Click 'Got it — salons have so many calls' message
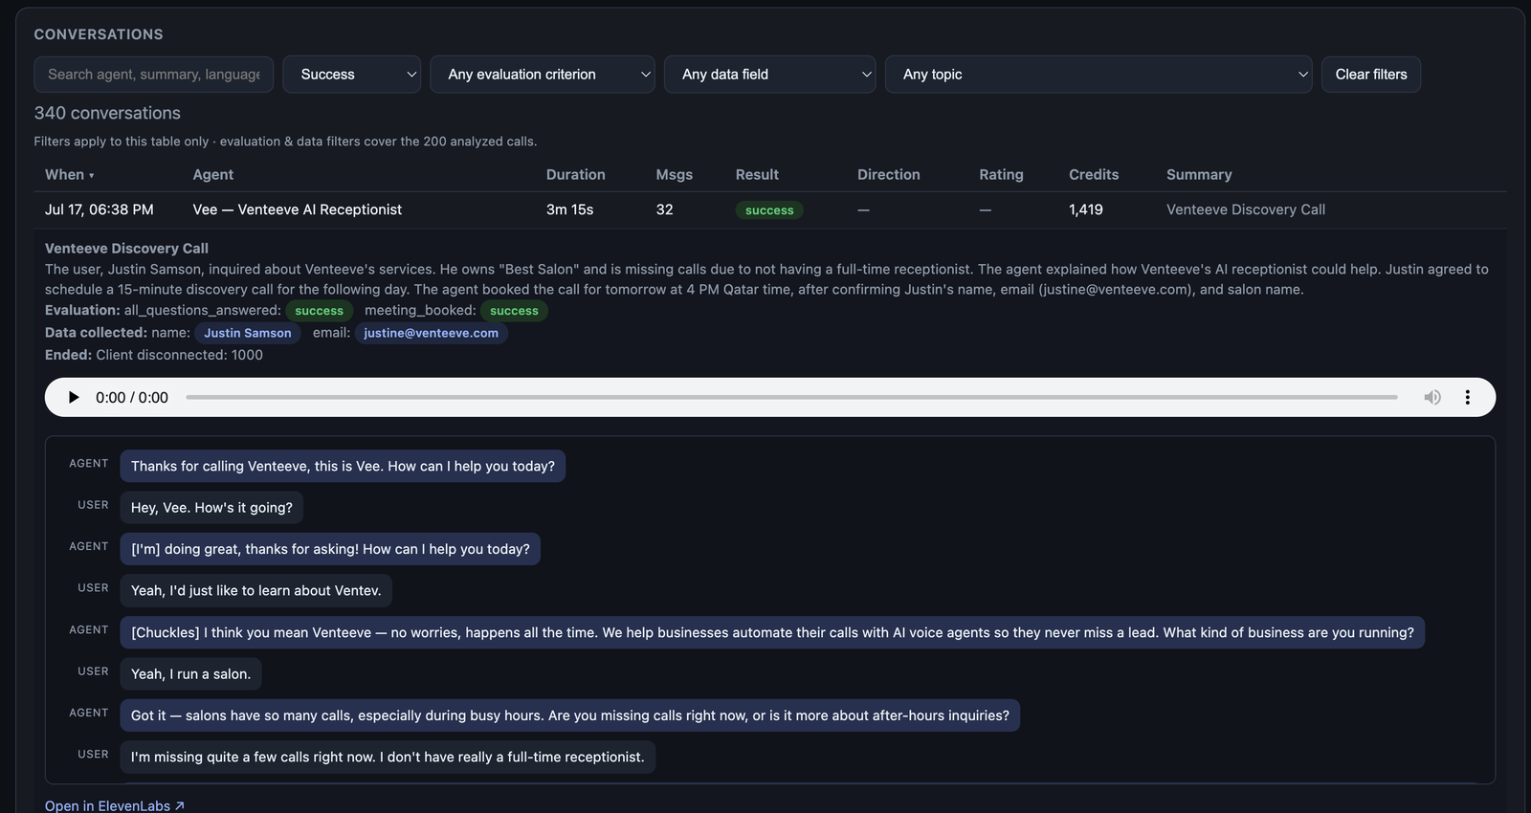The width and height of the screenshot is (1531, 813). (x=569, y=715)
